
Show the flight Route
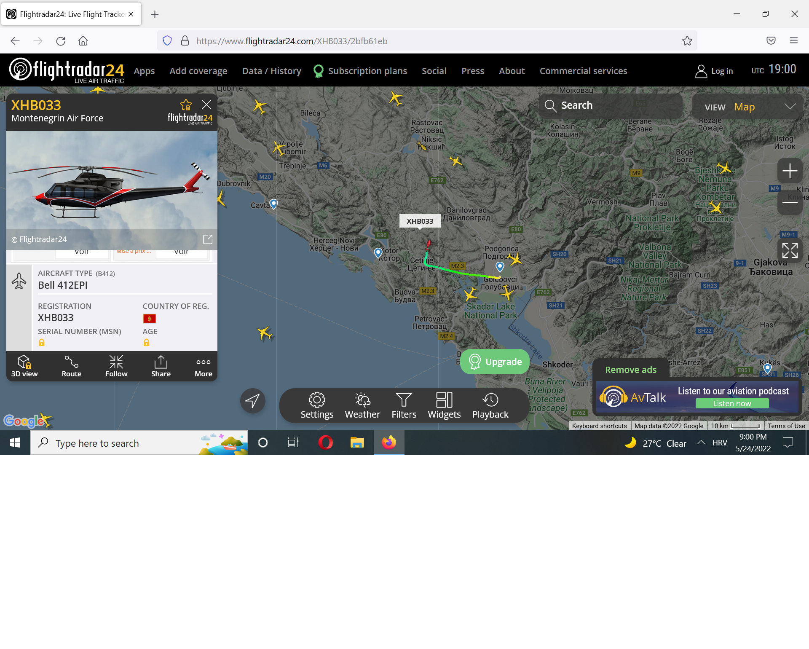point(72,366)
